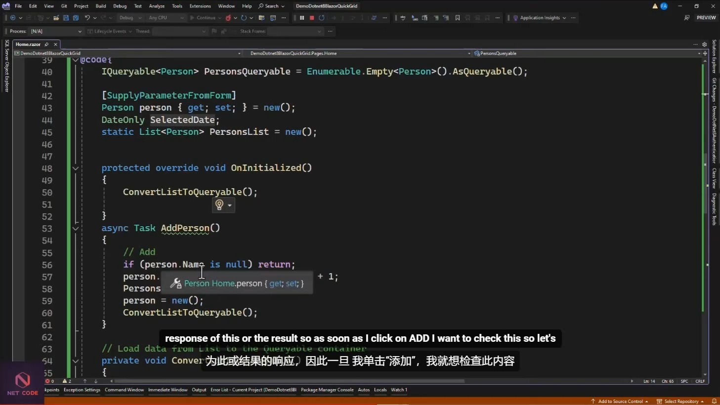Open the Command Window tab
Viewport: 720px width, 405px height.
click(x=124, y=390)
